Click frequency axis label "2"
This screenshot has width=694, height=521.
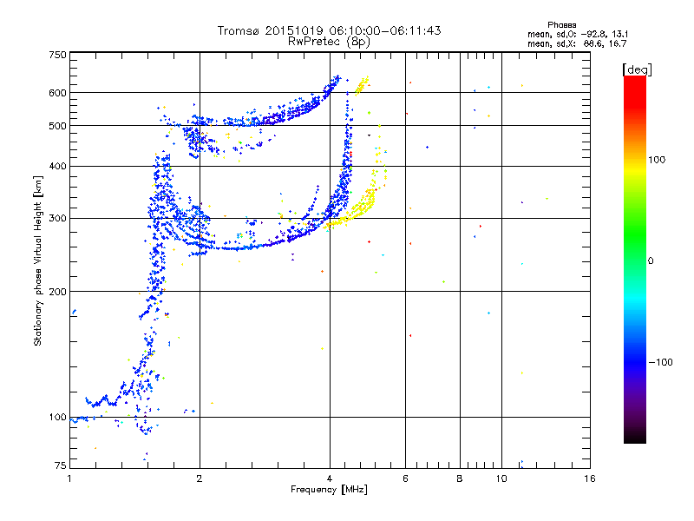click(x=200, y=478)
